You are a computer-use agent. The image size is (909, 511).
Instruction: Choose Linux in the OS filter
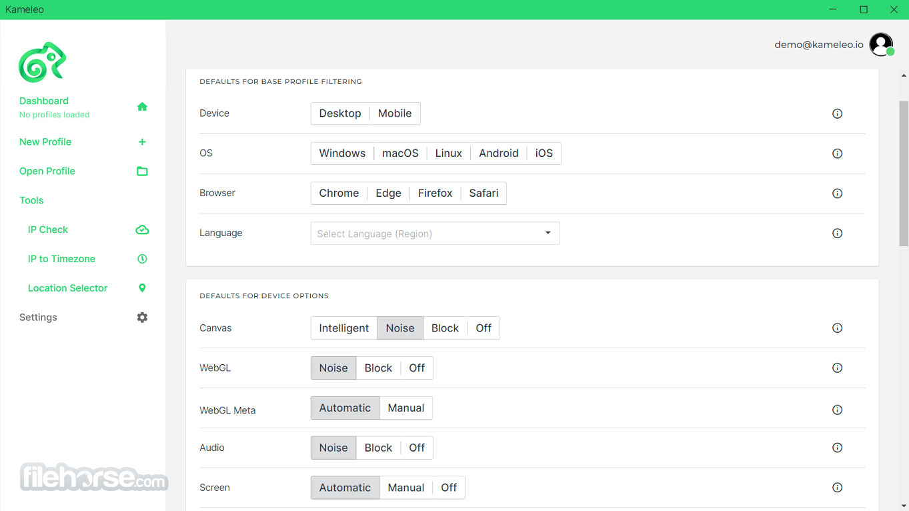point(449,153)
